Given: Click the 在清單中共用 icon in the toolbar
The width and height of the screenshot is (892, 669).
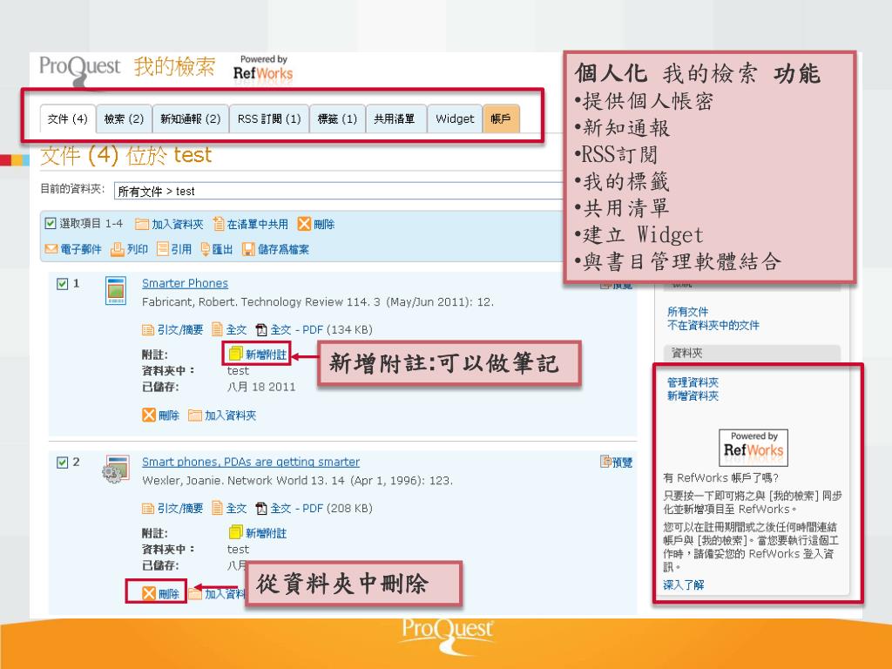Looking at the screenshot, I should tap(218, 224).
